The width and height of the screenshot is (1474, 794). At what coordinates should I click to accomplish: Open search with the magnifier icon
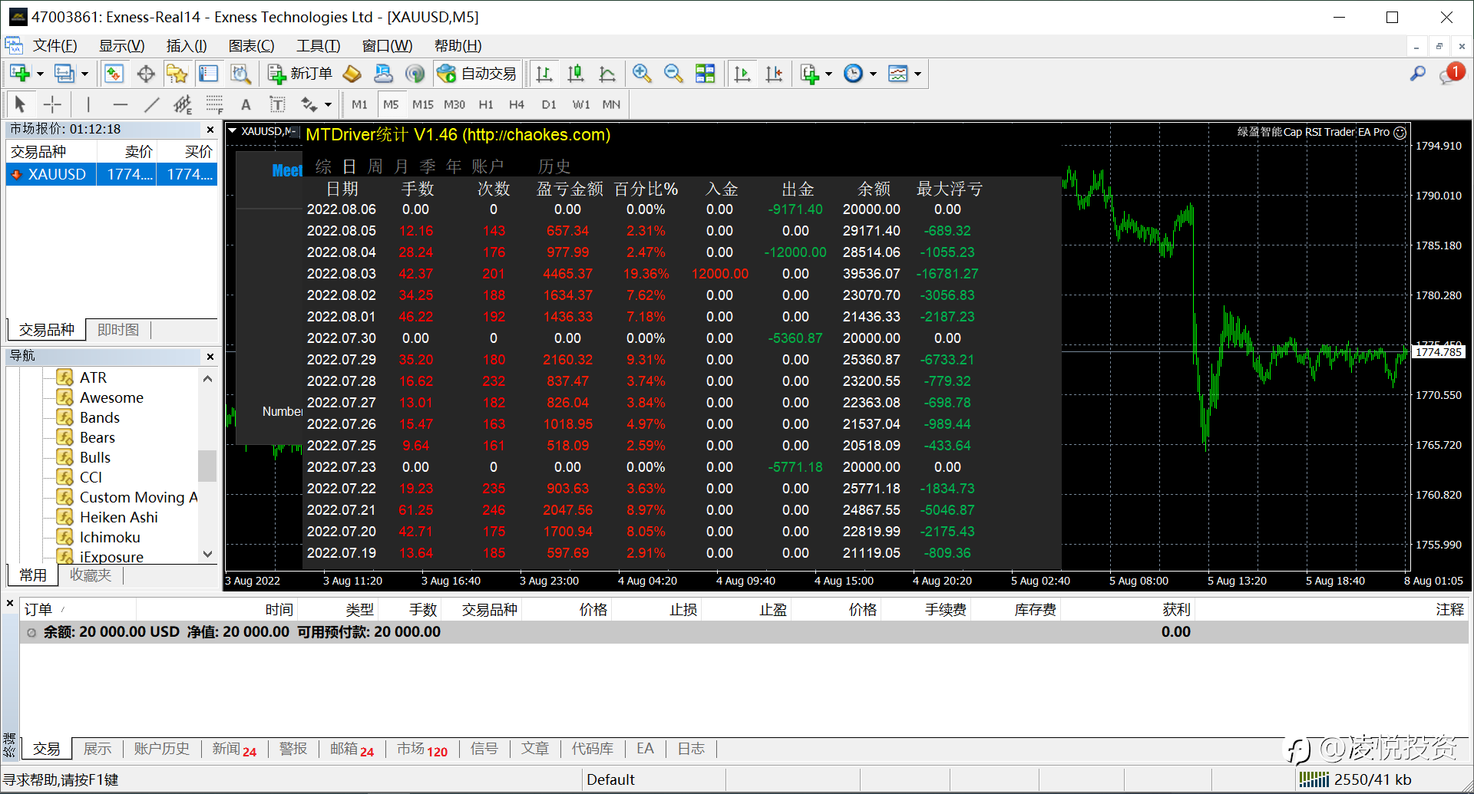(1418, 74)
